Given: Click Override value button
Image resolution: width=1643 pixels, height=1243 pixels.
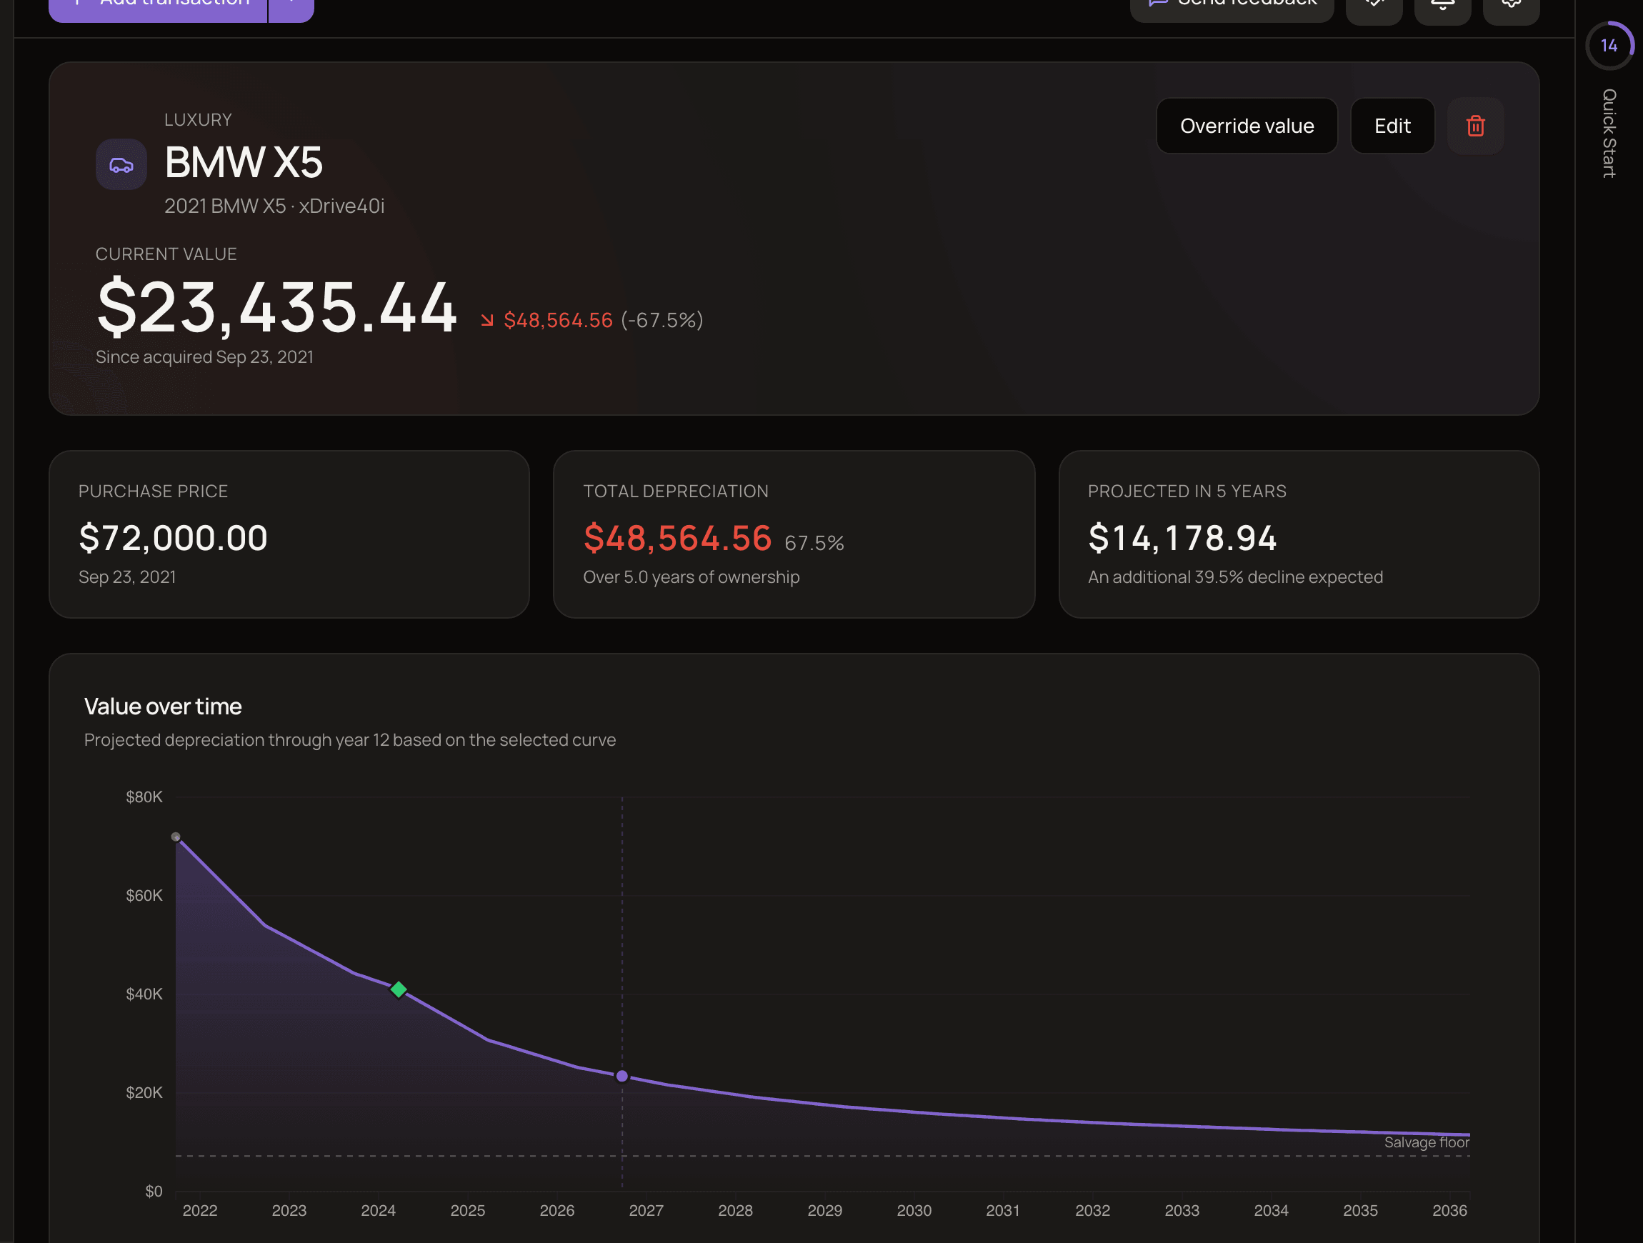Looking at the screenshot, I should tap(1247, 126).
